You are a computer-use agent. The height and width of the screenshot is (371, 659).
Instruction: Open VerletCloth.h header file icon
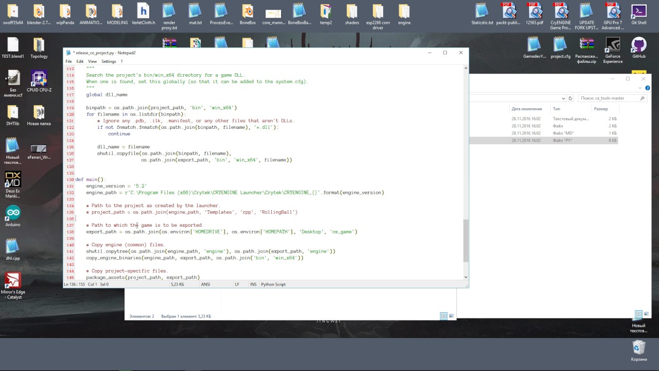point(143,14)
